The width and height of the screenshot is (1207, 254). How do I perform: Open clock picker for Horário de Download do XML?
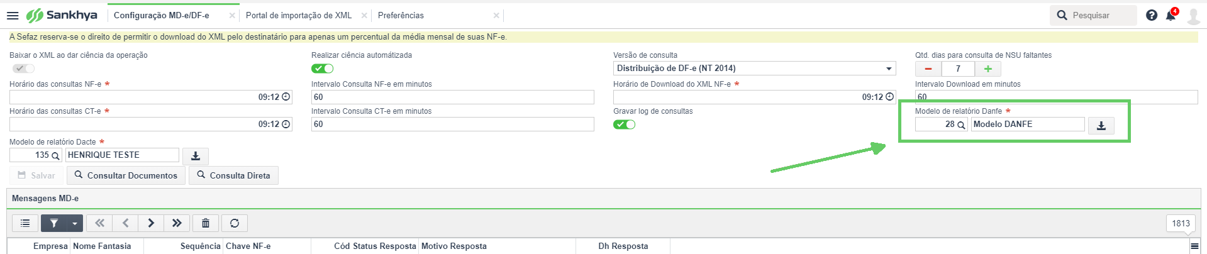click(x=890, y=97)
